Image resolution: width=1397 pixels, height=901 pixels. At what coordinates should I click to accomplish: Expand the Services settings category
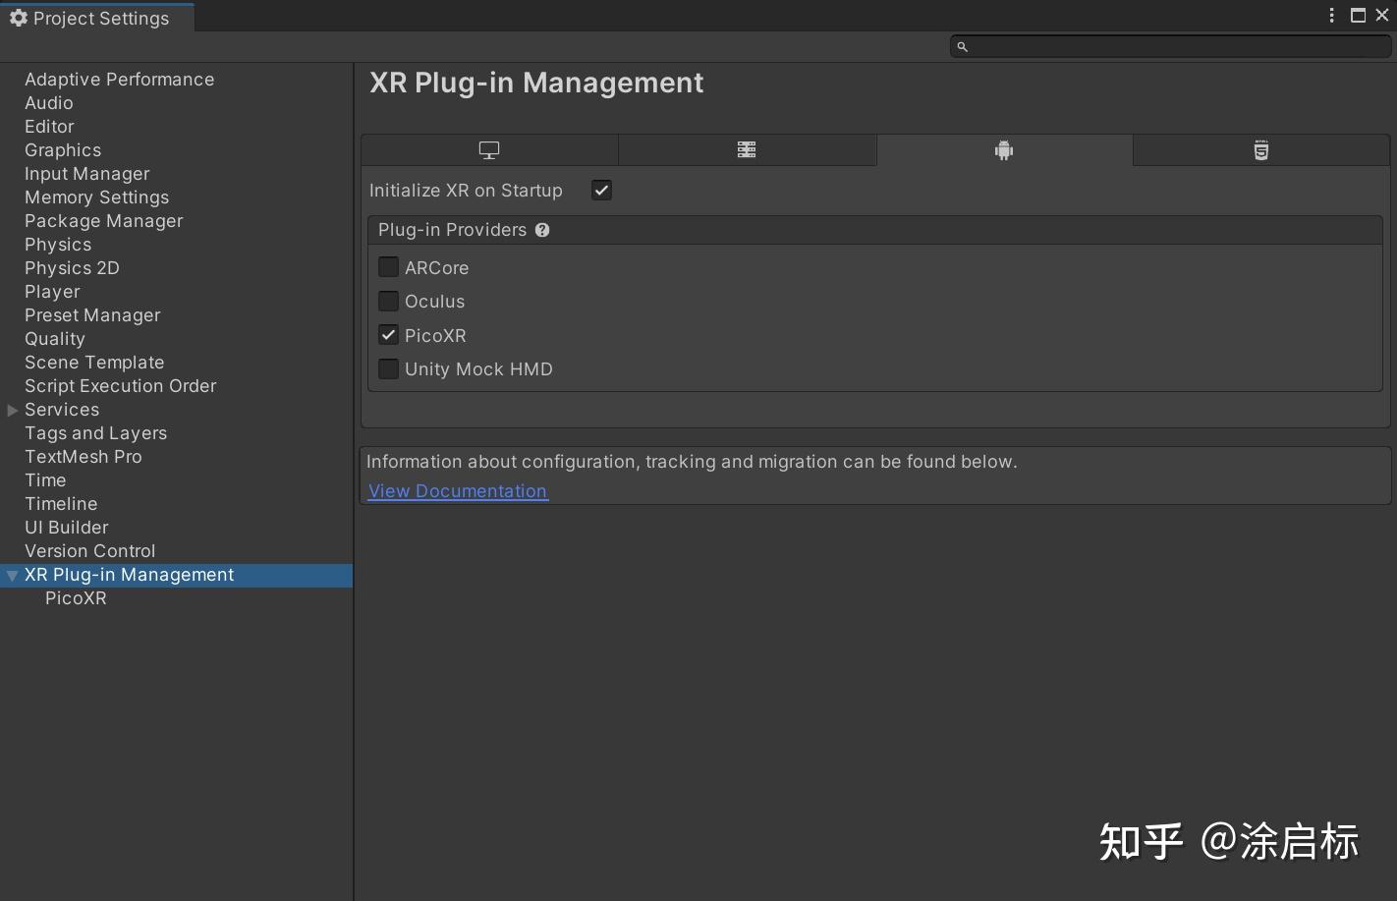[x=13, y=410]
